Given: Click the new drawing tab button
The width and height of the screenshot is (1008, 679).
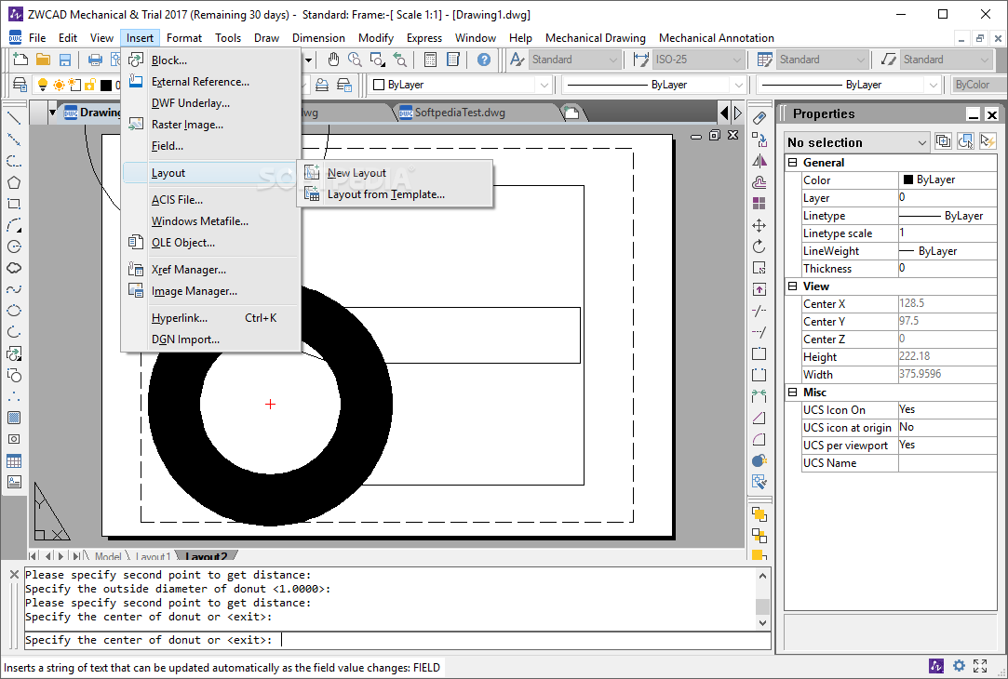Looking at the screenshot, I should pos(571,113).
